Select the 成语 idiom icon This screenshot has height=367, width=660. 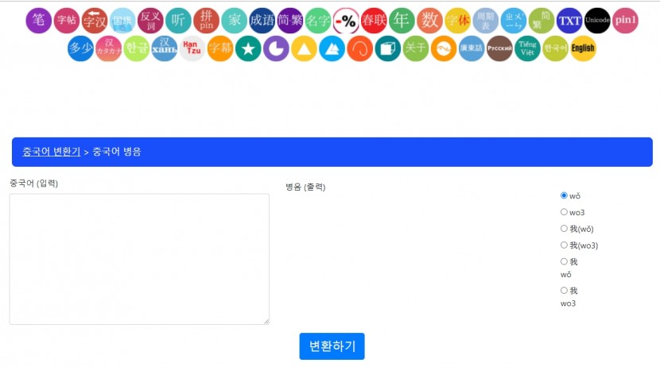262,21
